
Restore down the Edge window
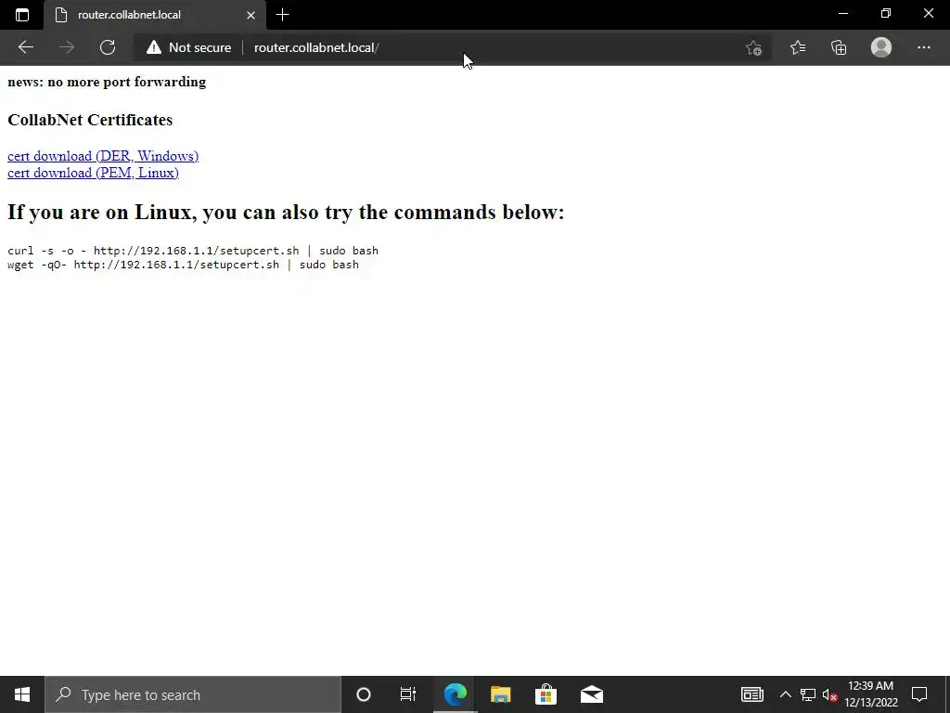point(886,13)
